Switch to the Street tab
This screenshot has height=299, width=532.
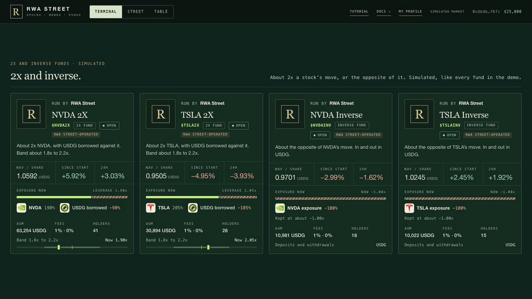click(136, 12)
